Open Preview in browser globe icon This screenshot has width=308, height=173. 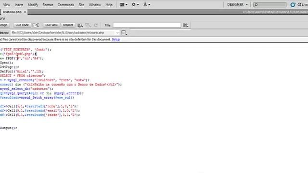(x=80, y=25)
